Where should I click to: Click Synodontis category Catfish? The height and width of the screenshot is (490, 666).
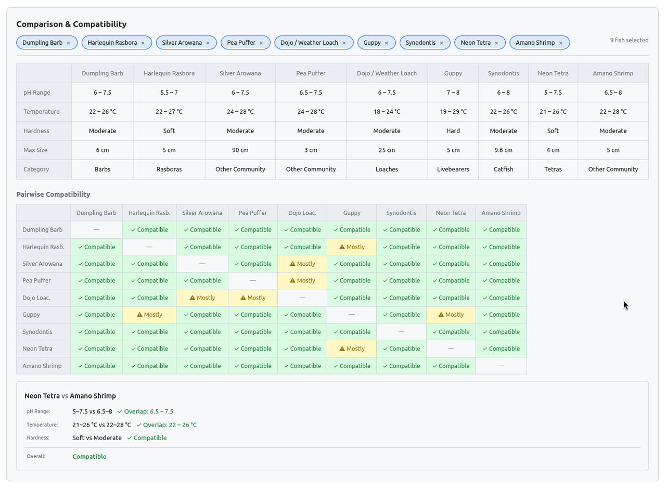504,170
